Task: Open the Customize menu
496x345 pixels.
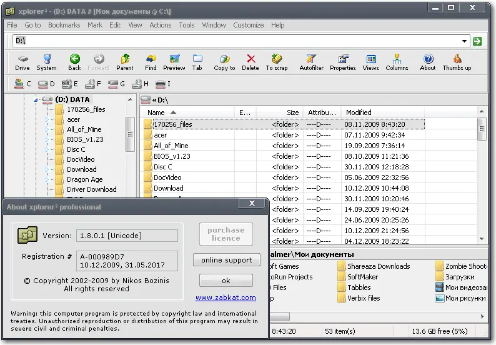Action: 249,25
